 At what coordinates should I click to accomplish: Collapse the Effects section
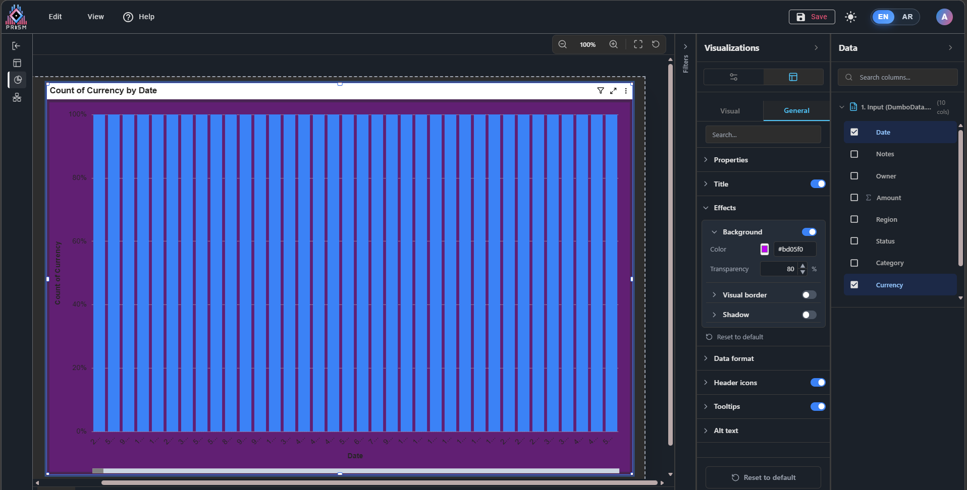[x=724, y=208]
